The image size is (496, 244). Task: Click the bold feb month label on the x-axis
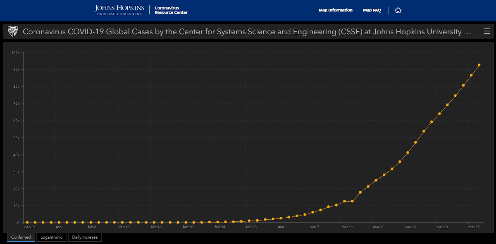point(59,227)
